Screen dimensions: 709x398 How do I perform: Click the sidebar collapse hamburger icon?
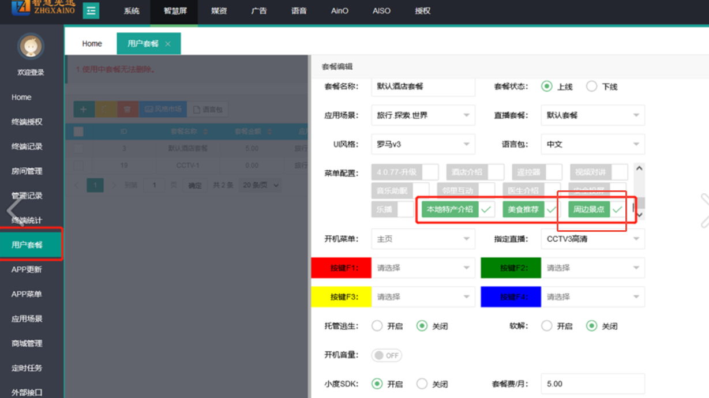pos(91,11)
